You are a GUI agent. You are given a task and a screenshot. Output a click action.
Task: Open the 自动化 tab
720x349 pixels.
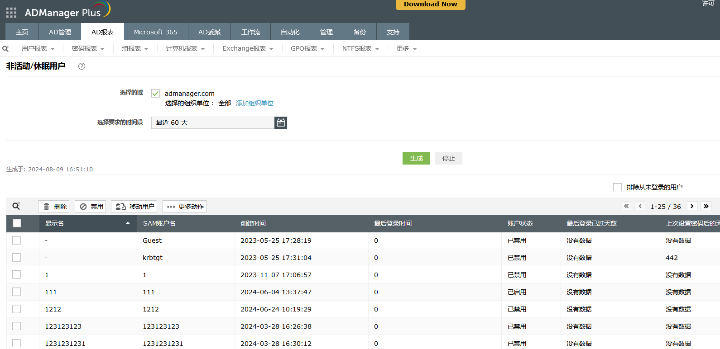click(290, 32)
